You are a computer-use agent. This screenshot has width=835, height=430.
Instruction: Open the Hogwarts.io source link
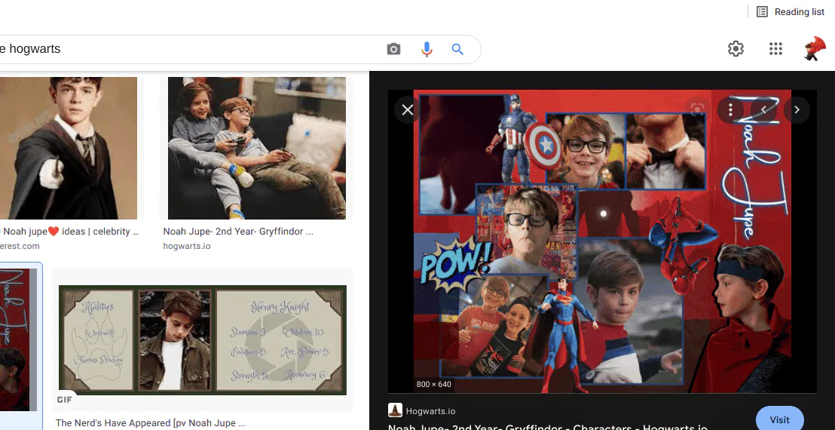click(430, 411)
